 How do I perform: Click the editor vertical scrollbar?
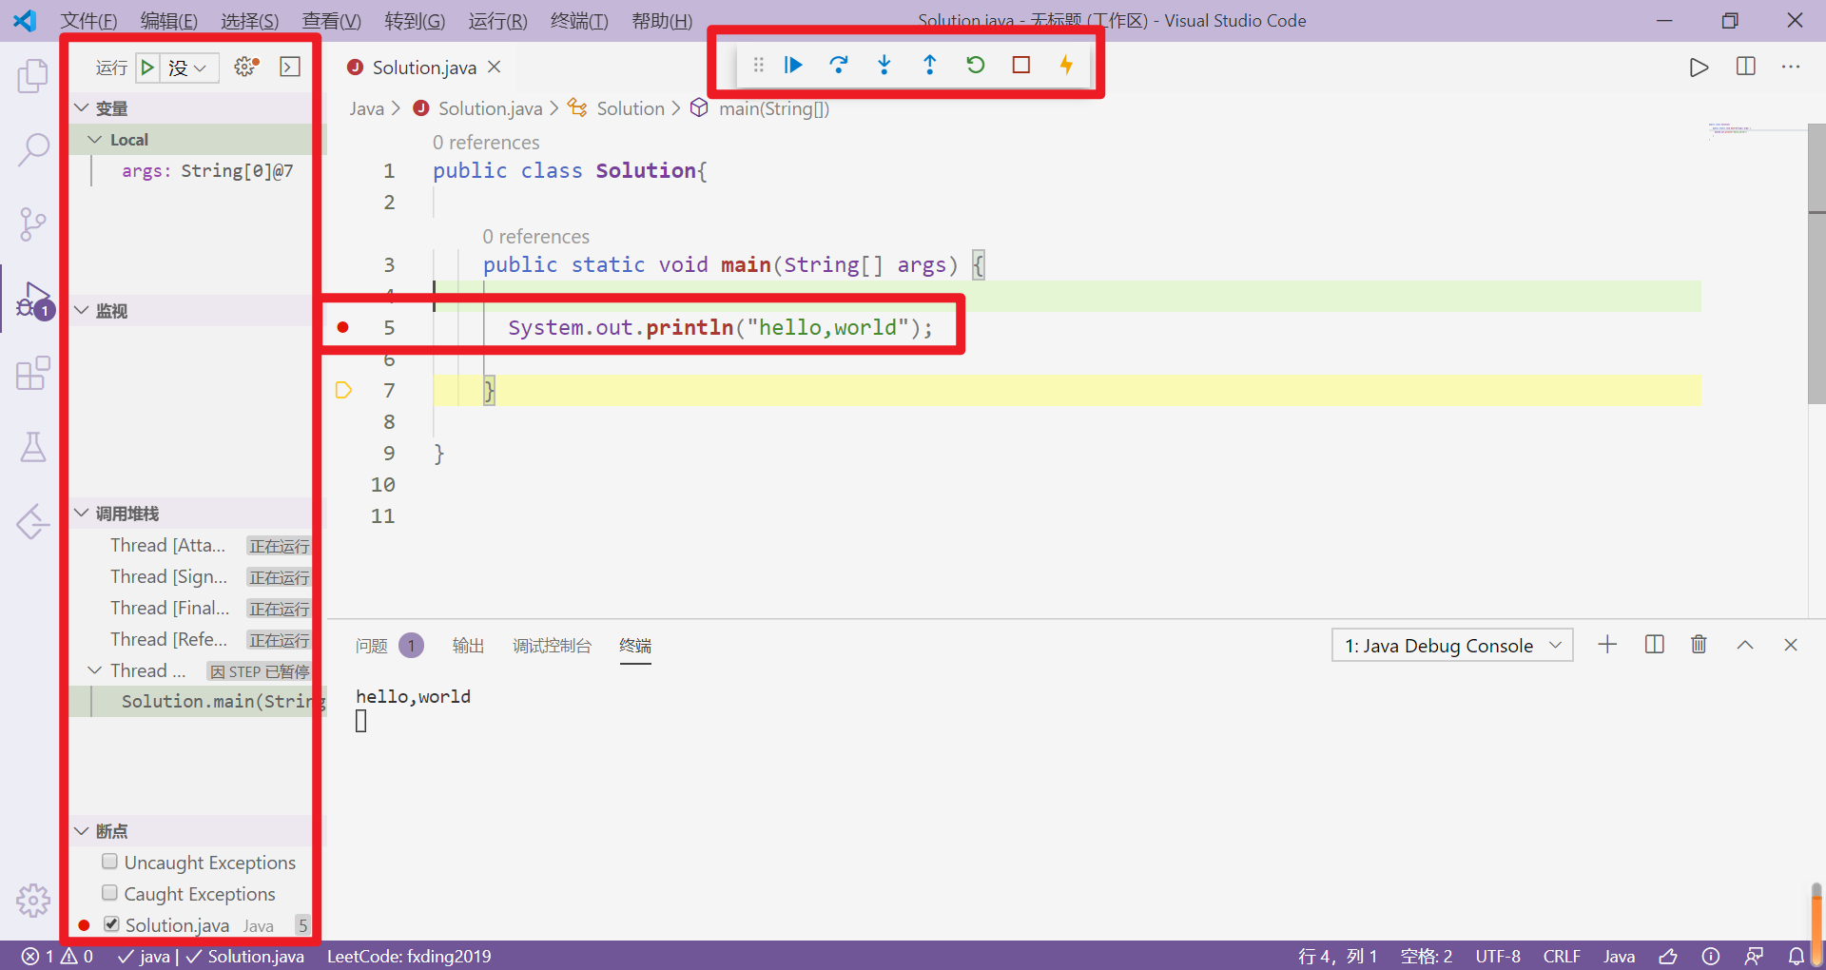click(1816, 263)
